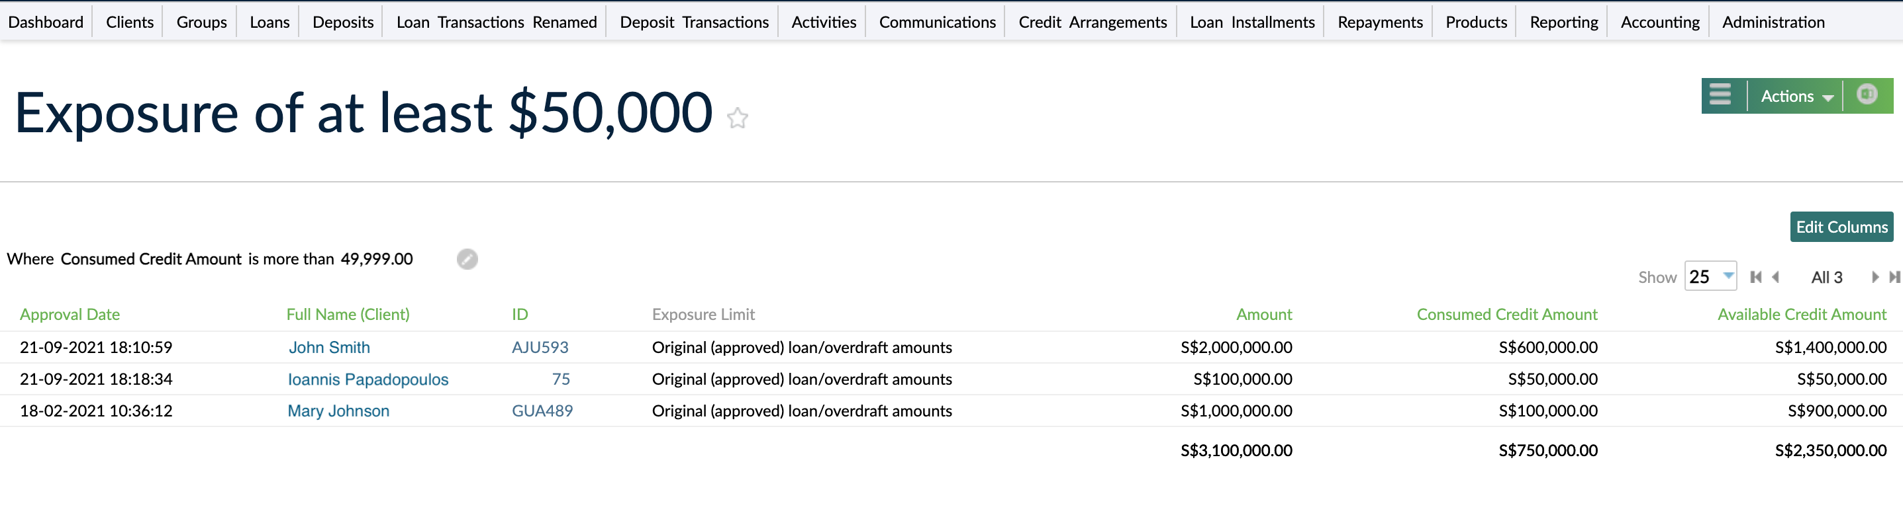Screen dimensions: 1903x513
Task: Open the Groups menu
Action: (x=201, y=22)
